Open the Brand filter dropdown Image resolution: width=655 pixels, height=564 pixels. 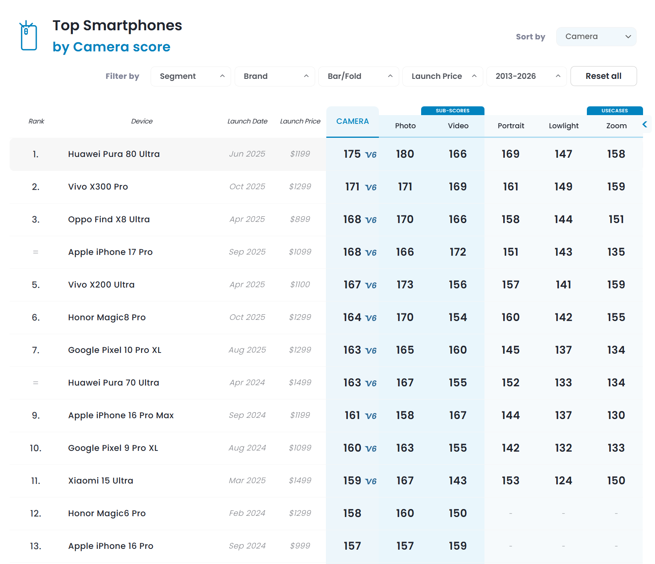pos(275,76)
